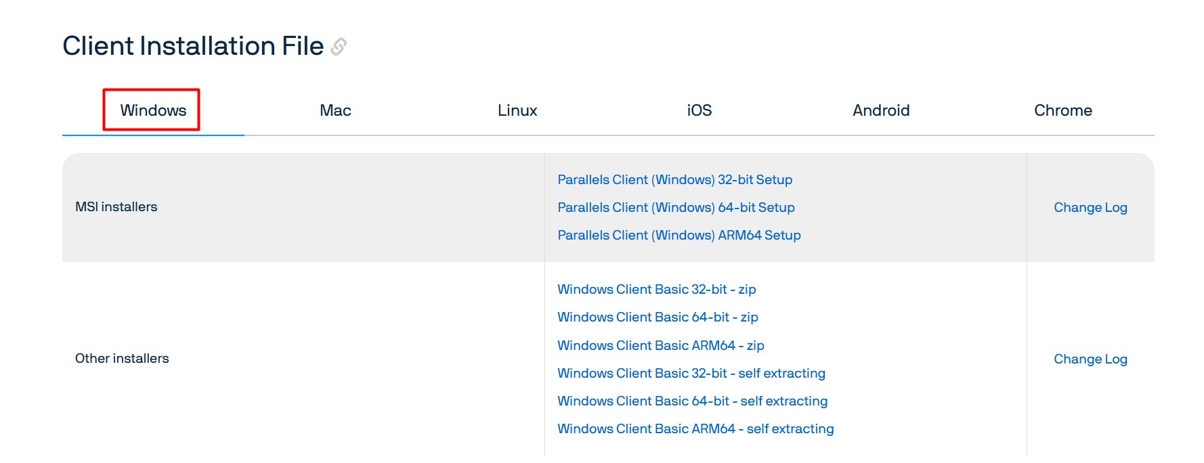The height and width of the screenshot is (463, 1204).
Task: Switch to the Mac tab
Action: click(x=335, y=110)
